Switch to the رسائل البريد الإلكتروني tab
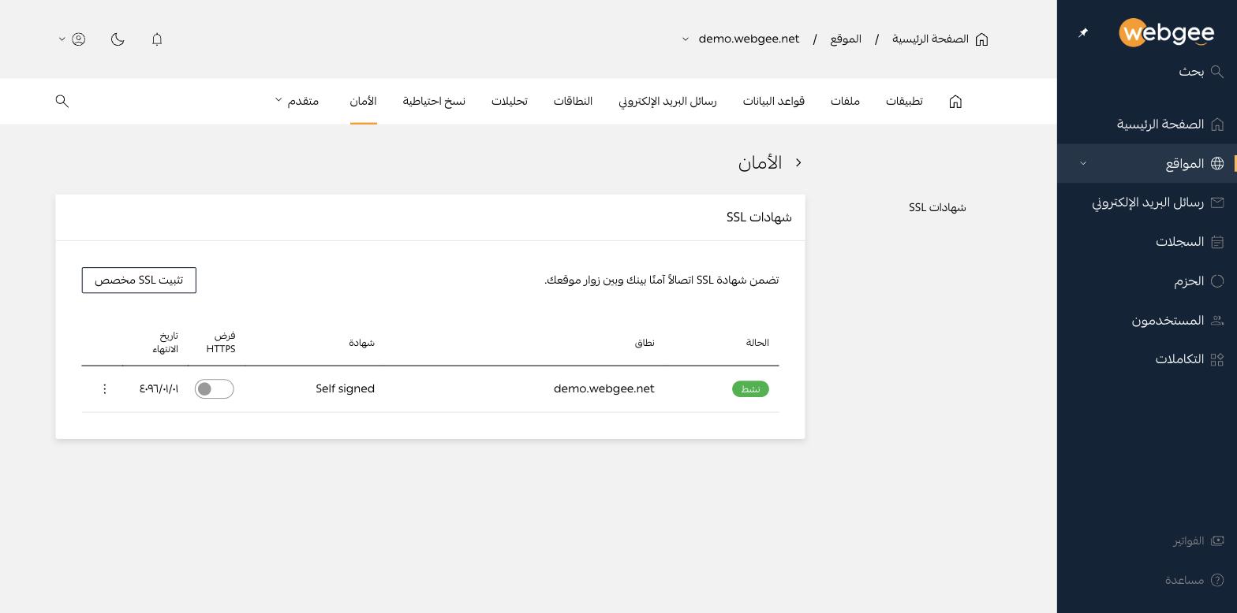The height and width of the screenshot is (613, 1237). tap(667, 102)
